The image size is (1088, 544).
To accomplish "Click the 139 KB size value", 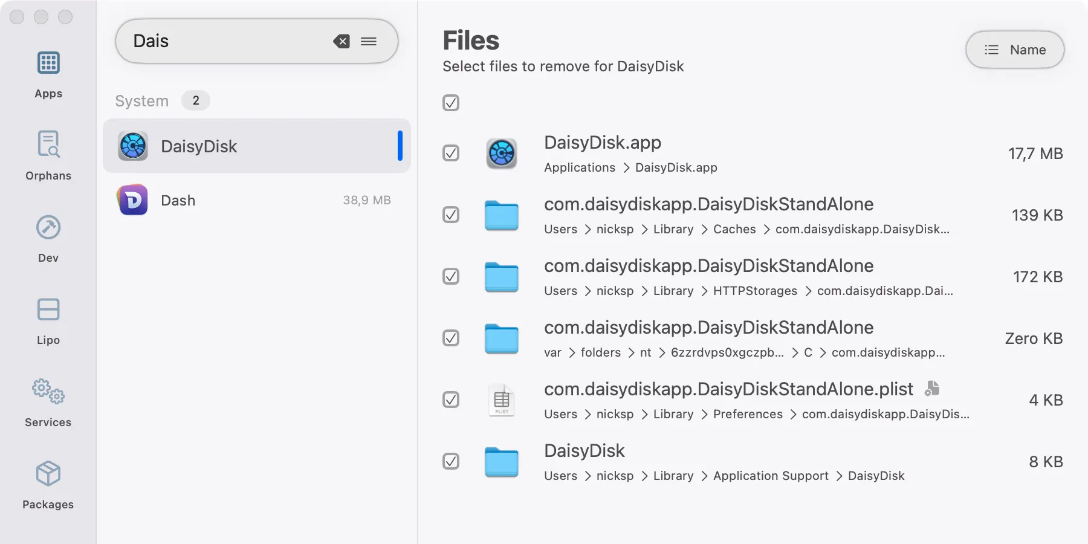I will point(1037,215).
